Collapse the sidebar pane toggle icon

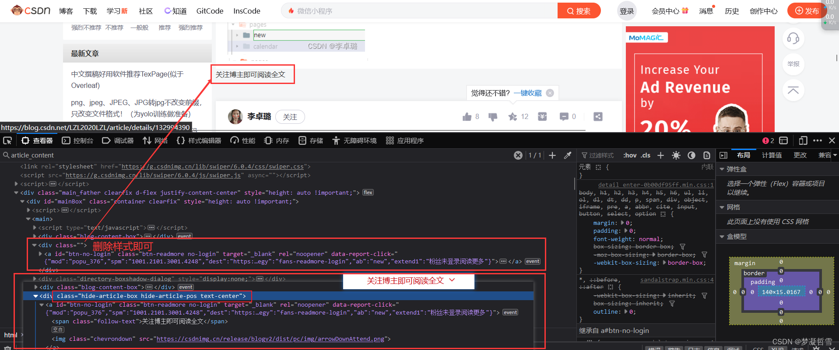point(723,155)
